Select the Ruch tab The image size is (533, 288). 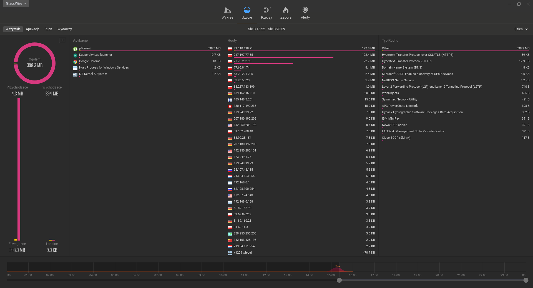(48, 29)
